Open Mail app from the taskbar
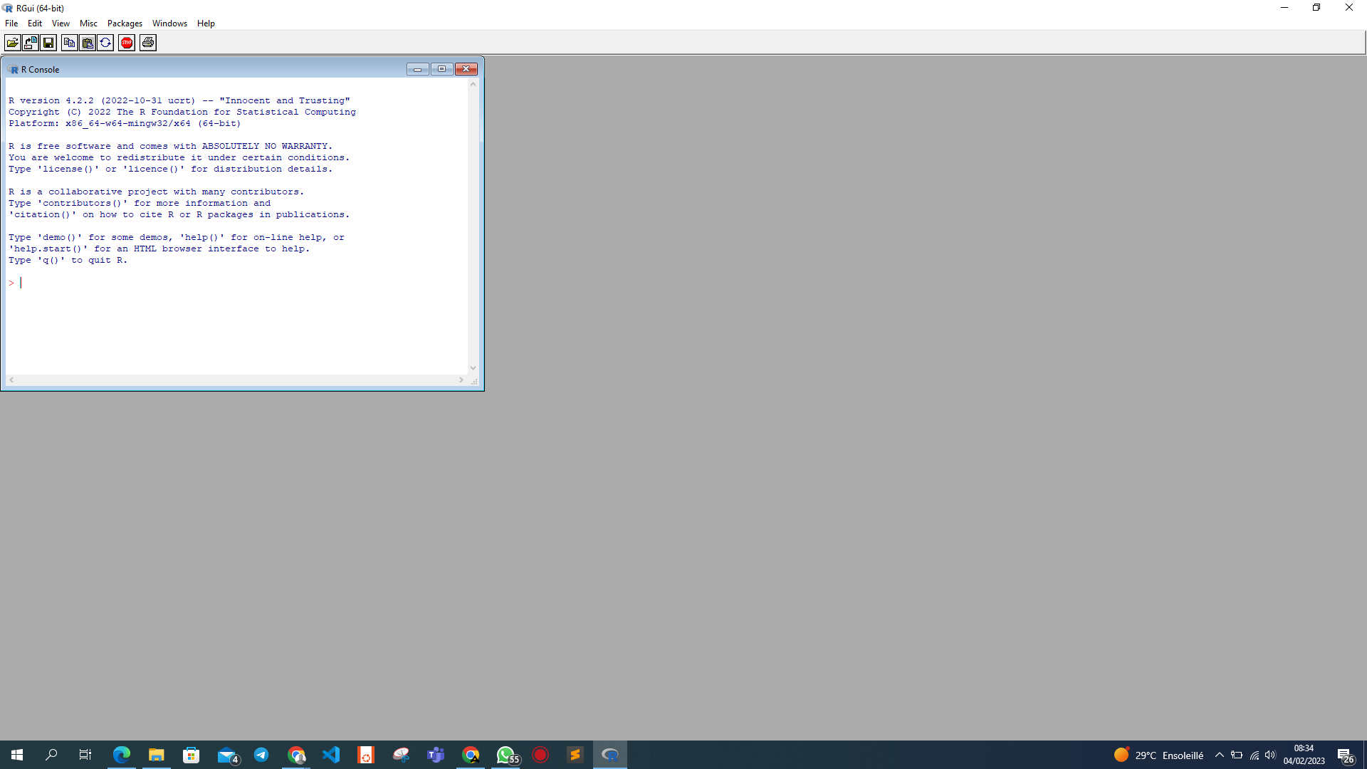This screenshot has width=1367, height=769. point(227,755)
